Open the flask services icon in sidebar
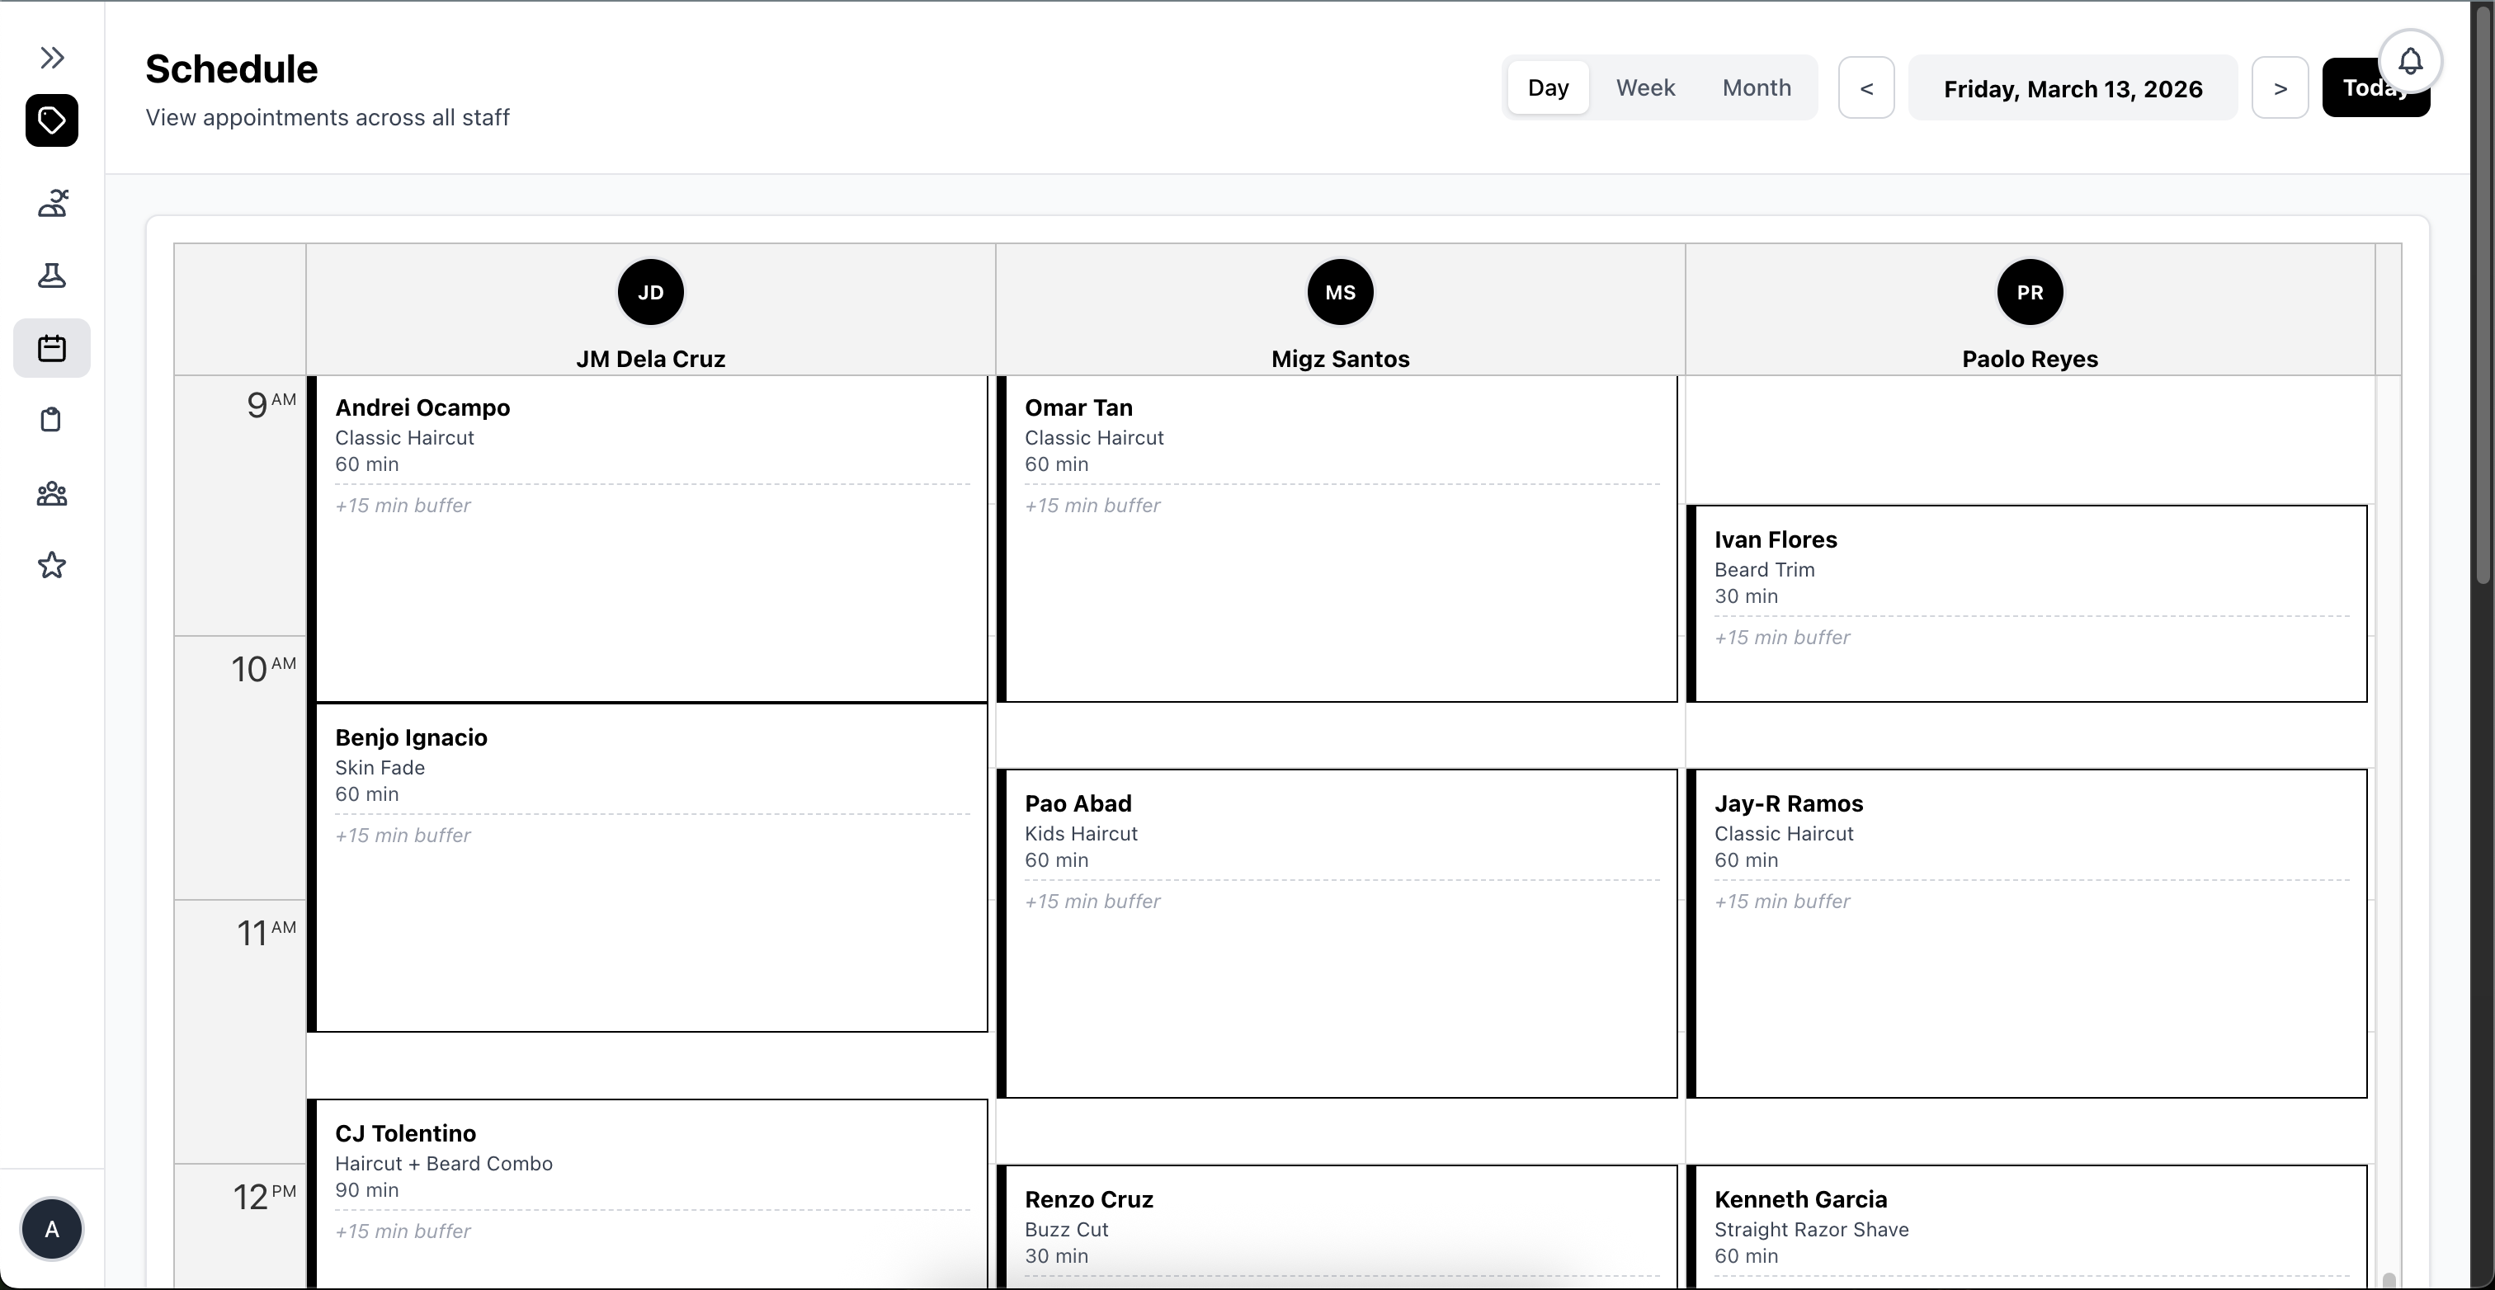 [x=51, y=276]
